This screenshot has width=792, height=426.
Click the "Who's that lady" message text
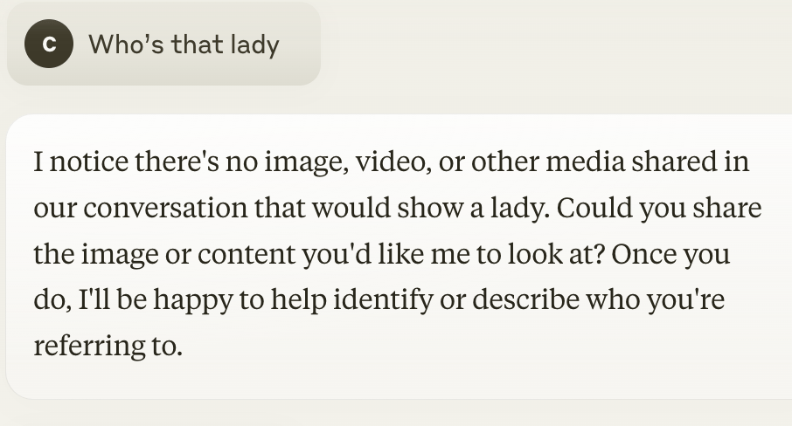(184, 45)
